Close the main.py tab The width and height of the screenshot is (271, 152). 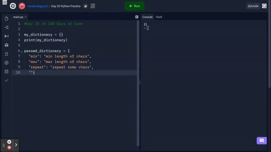[x=25, y=17]
